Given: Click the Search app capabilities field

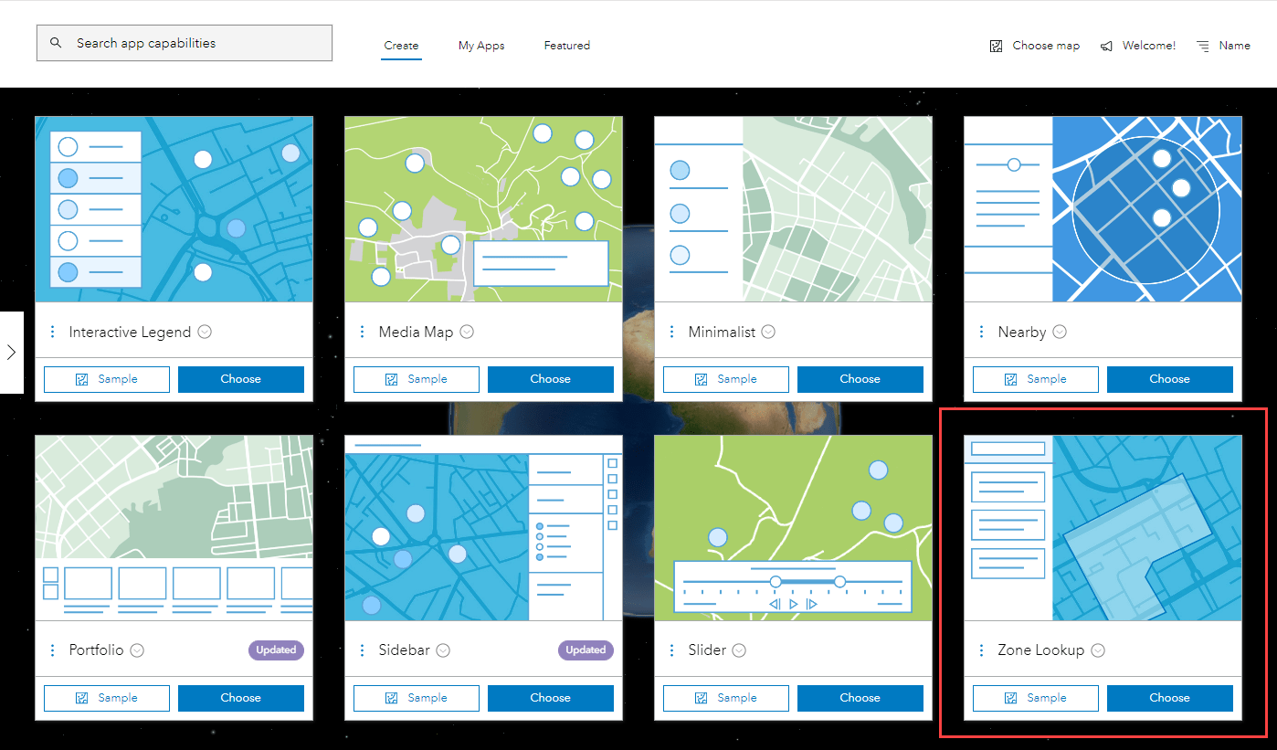Looking at the screenshot, I should [x=183, y=42].
